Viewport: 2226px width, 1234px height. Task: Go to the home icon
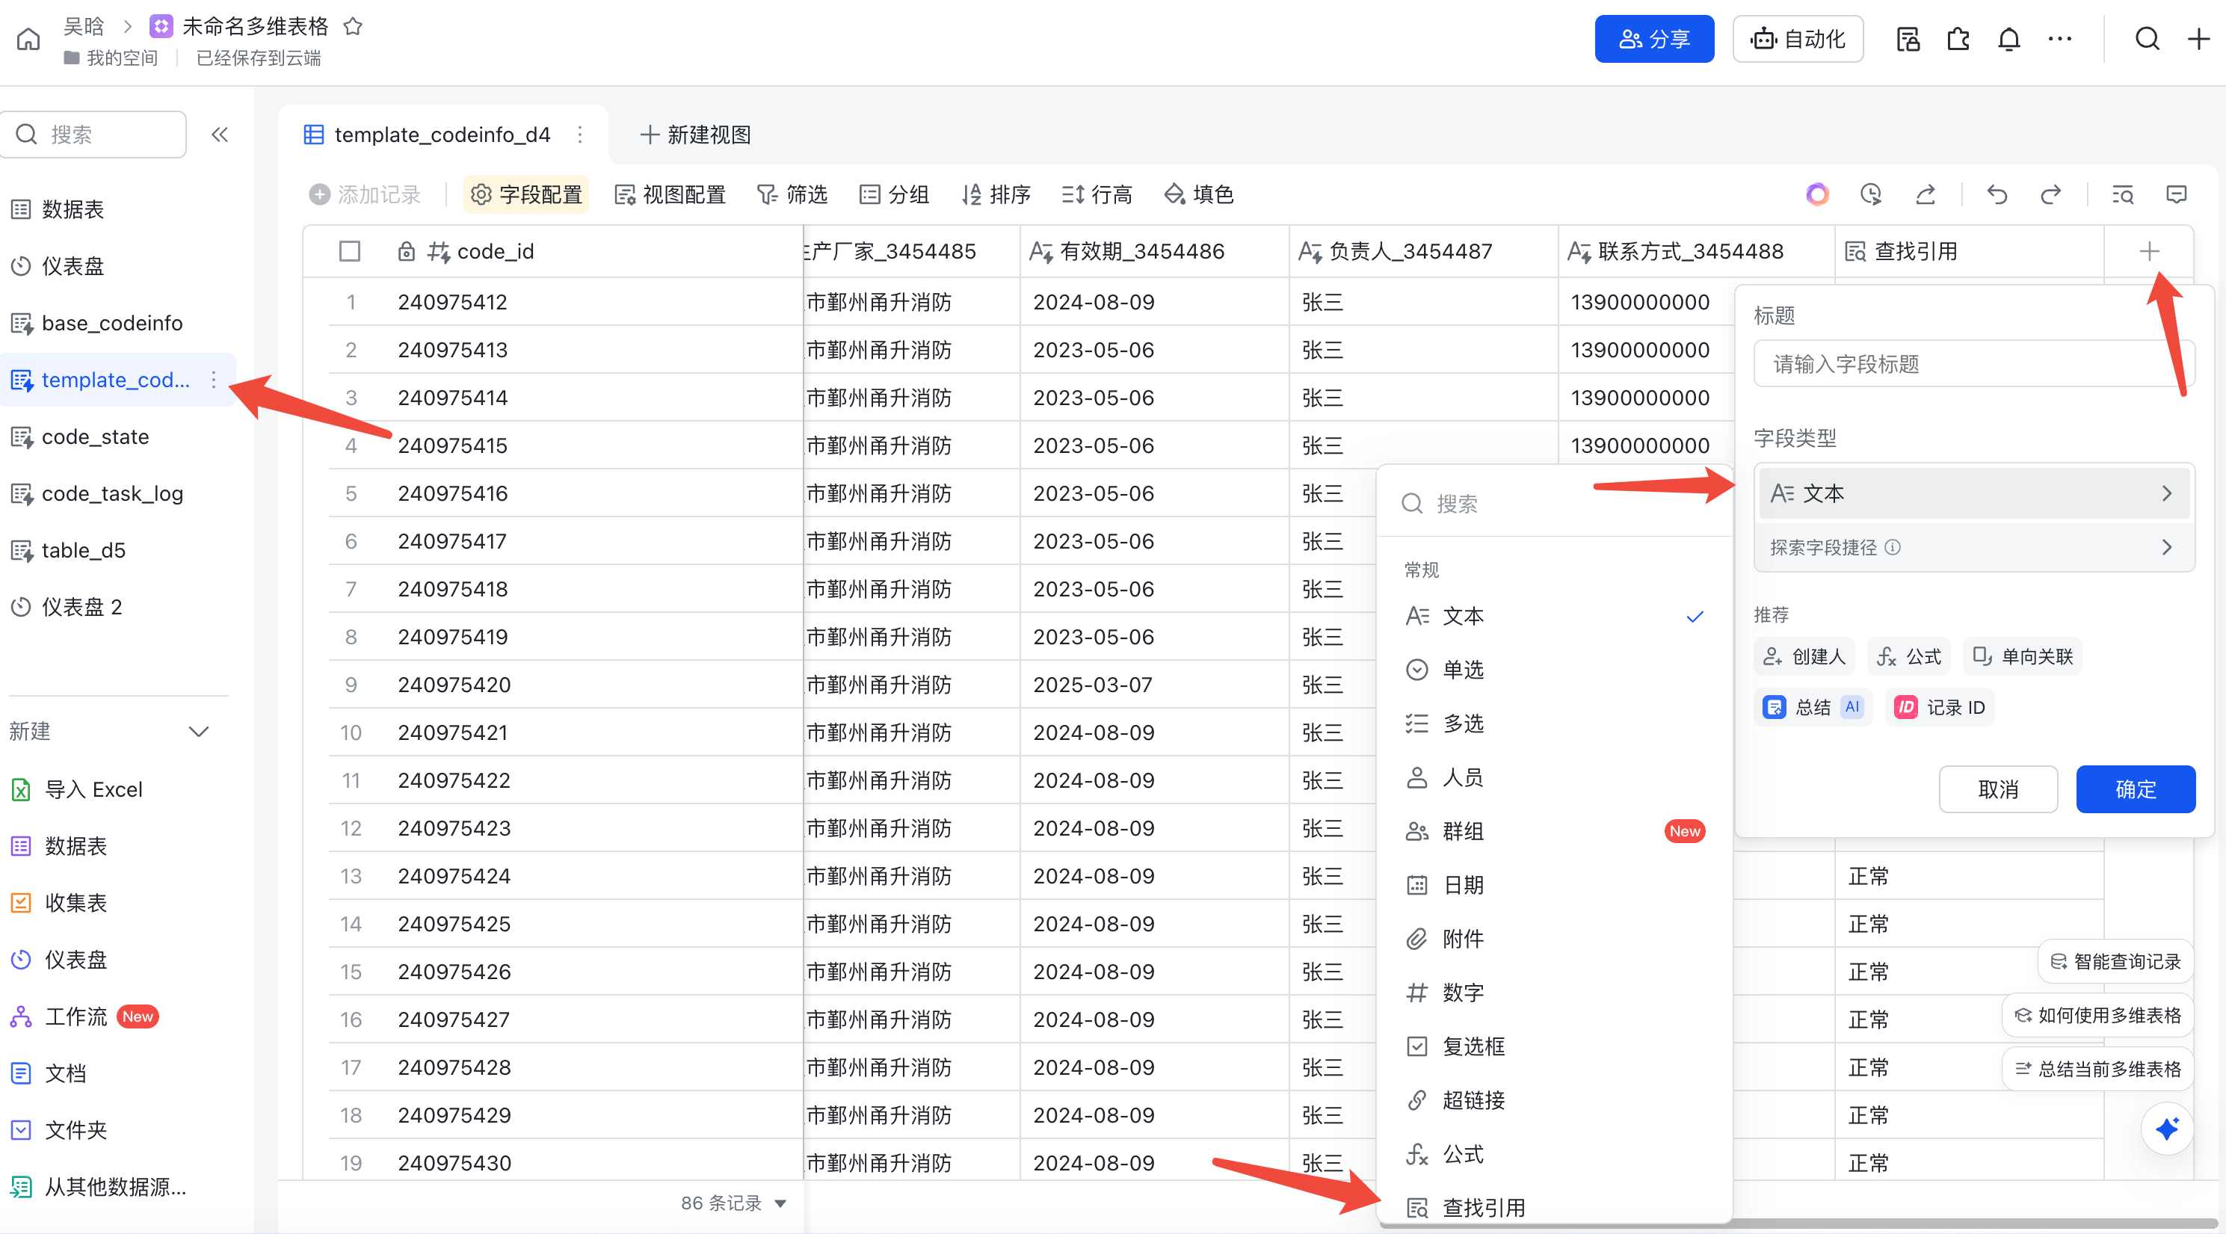coord(28,39)
